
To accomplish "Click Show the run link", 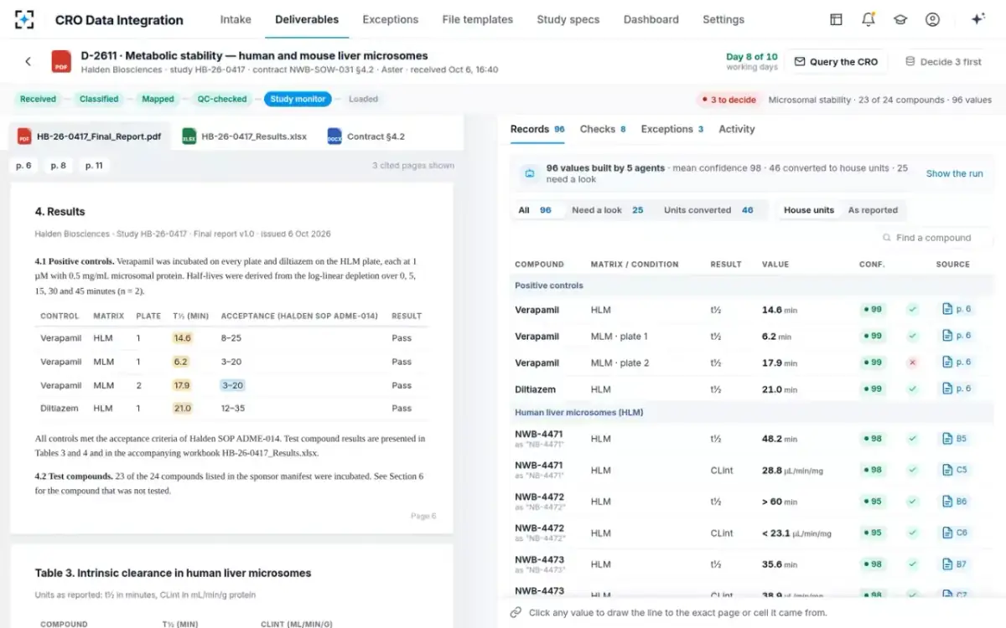I will click(x=954, y=173).
